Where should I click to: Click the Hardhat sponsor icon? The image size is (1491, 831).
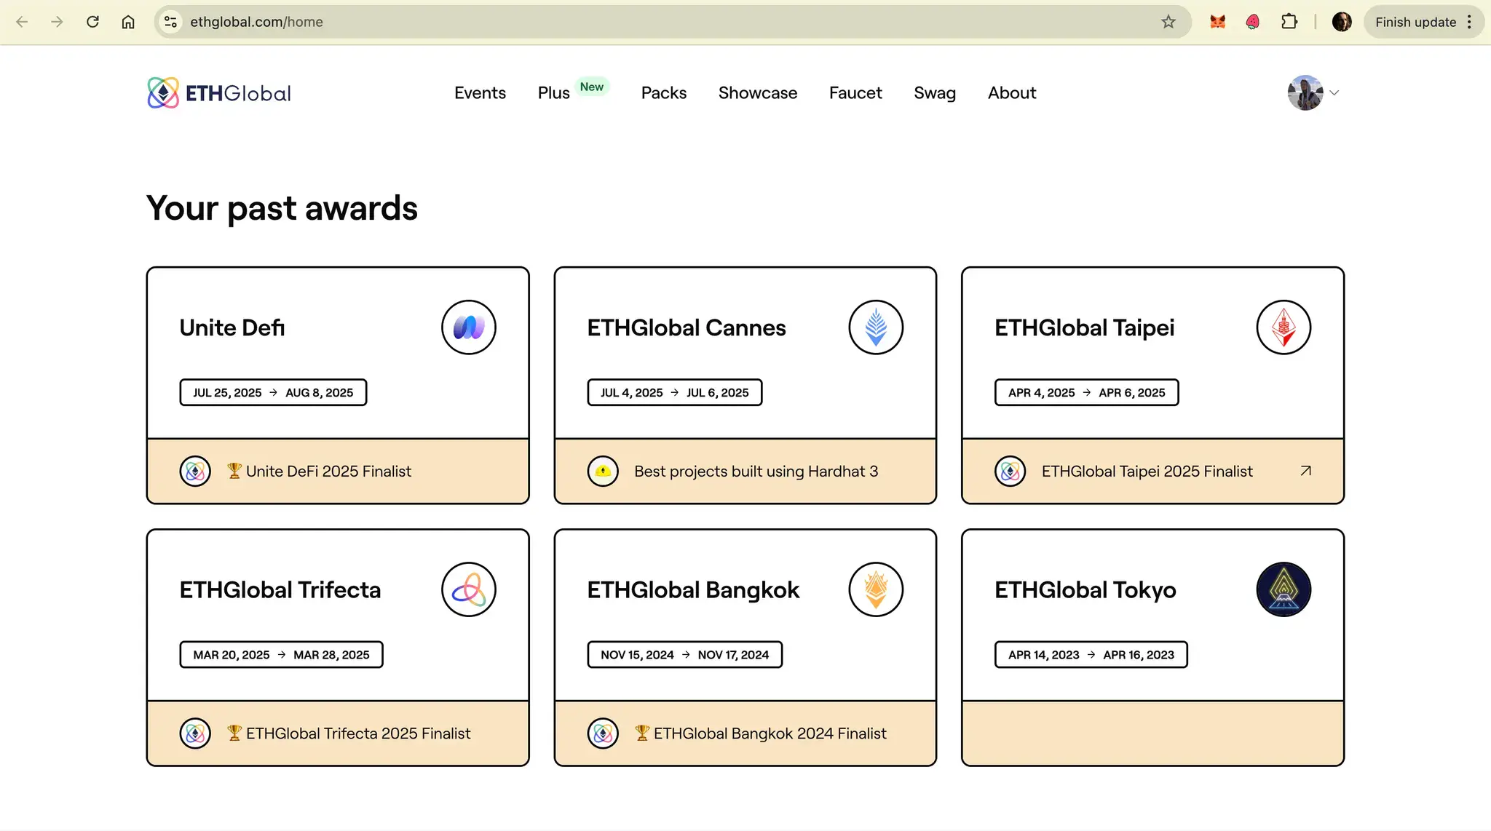pos(603,472)
